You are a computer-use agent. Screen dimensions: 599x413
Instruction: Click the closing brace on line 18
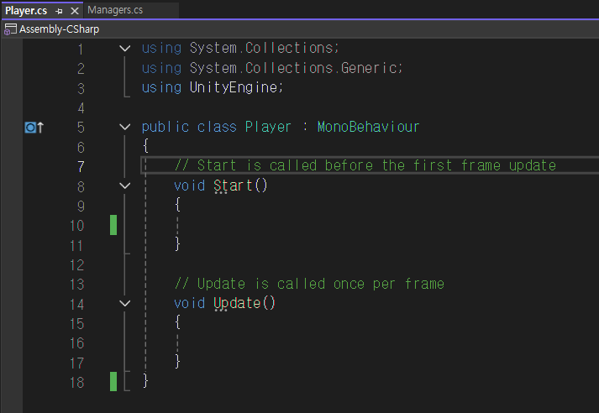(145, 381)
